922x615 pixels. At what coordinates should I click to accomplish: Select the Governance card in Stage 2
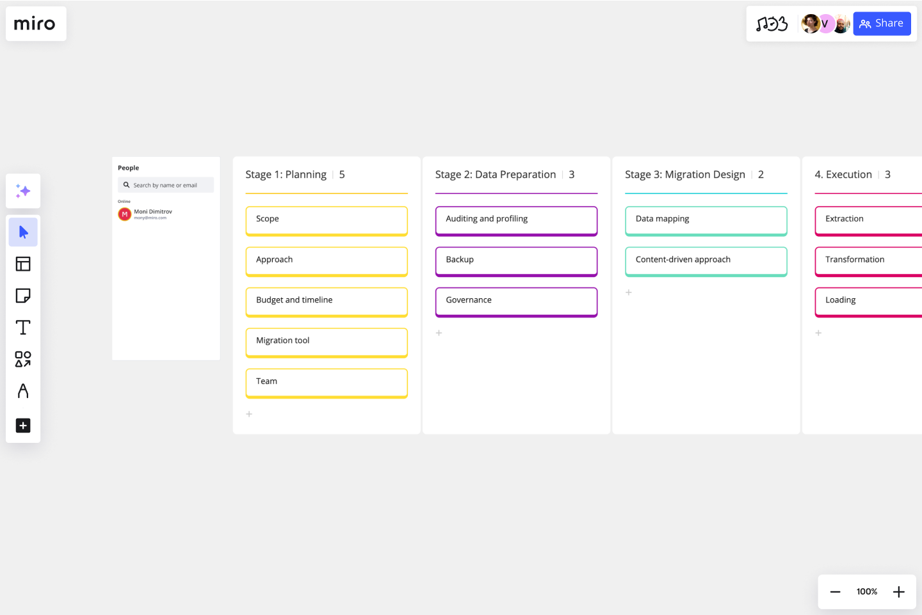[516, 301]
